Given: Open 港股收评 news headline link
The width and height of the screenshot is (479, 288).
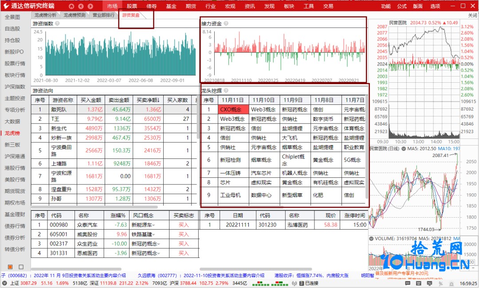Looking at the screenshot, I should tap(311, 276).
